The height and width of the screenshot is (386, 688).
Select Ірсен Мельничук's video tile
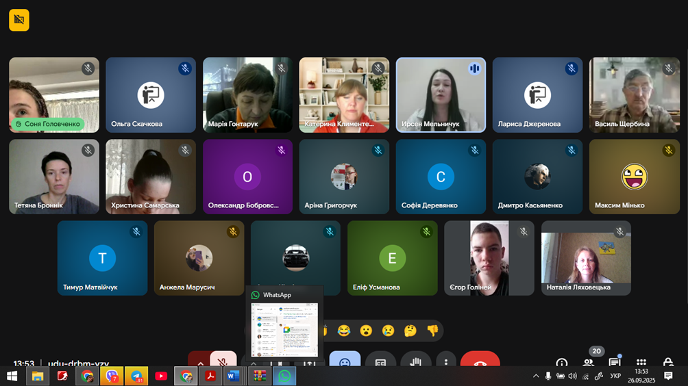(x=441, y=94)
